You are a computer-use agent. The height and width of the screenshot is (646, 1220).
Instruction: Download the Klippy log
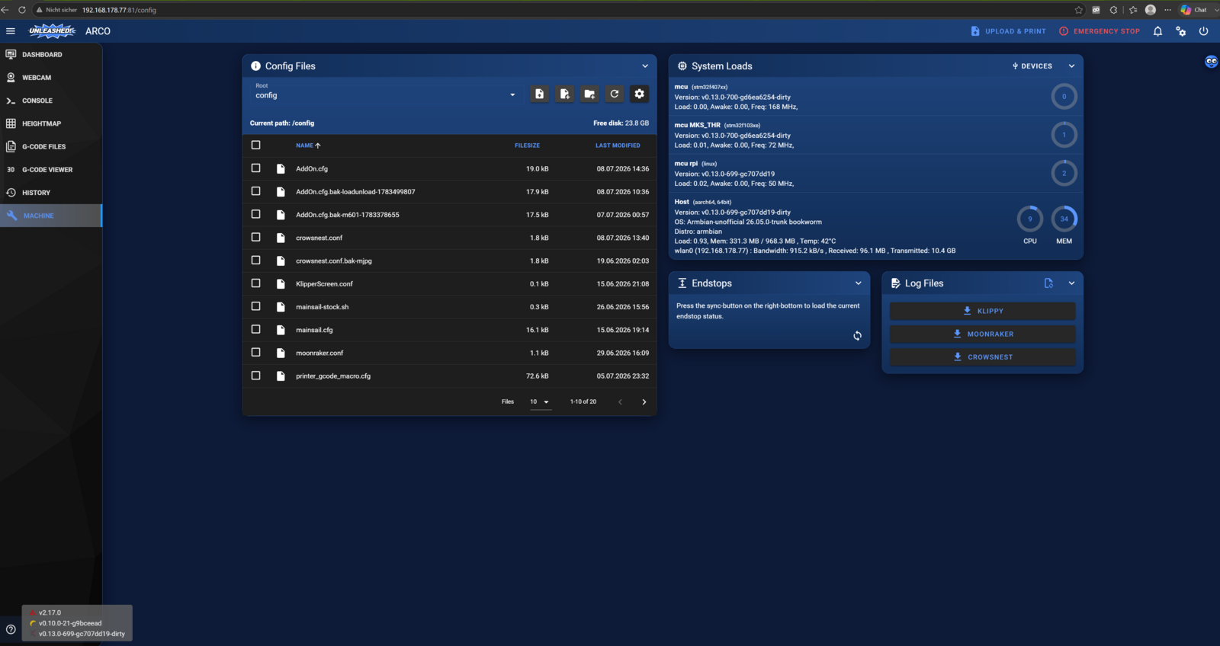point(982,311)
